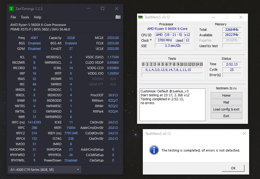Click the blue information icon in dialog
The width and height of the screenshot is (260, 179).
pyautogui.click(x=154, y=150)
